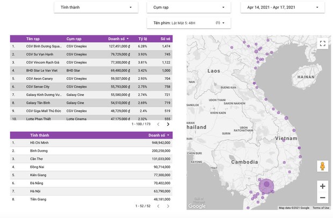Click the 1 - 52 / 52 pagination text
Screen dimensions: 333x218
click(x=143, y=206)
